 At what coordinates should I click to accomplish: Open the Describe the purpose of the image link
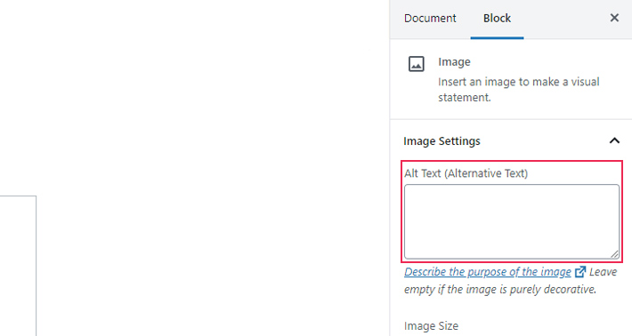pyautogui.click(x=488, y=272)
